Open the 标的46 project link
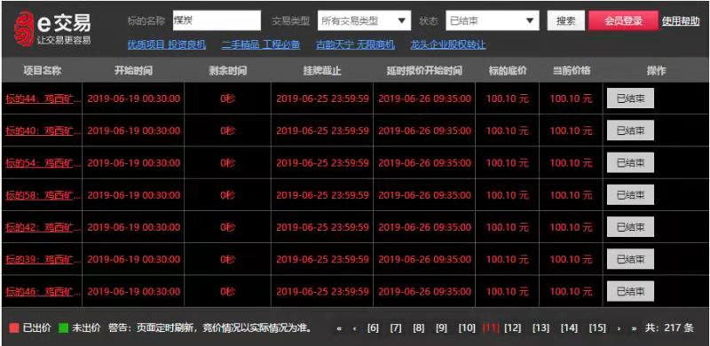 tap(43, 292)
